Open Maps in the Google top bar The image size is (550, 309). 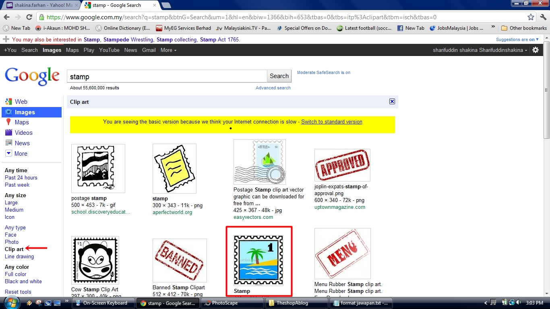[x=72, y=50]
